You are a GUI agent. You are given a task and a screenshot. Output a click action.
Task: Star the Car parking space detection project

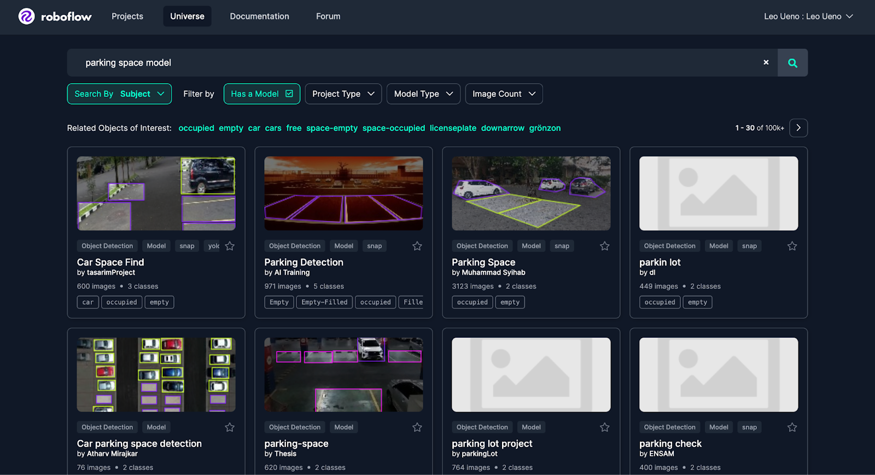point(230,427)
